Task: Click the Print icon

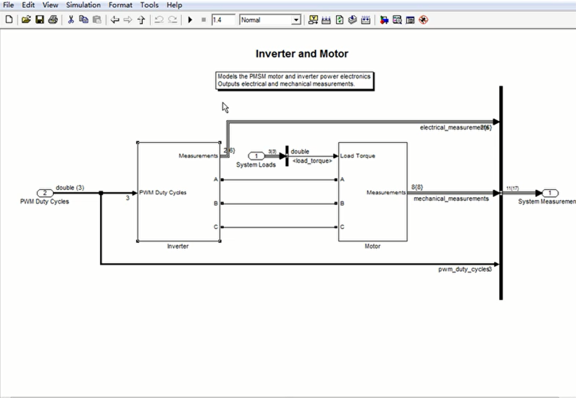Action: pos(53,20)
